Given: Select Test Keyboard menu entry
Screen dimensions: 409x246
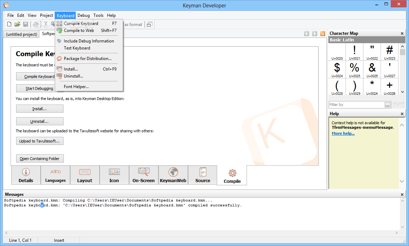Looking at the screenshot, I should 89,48.
